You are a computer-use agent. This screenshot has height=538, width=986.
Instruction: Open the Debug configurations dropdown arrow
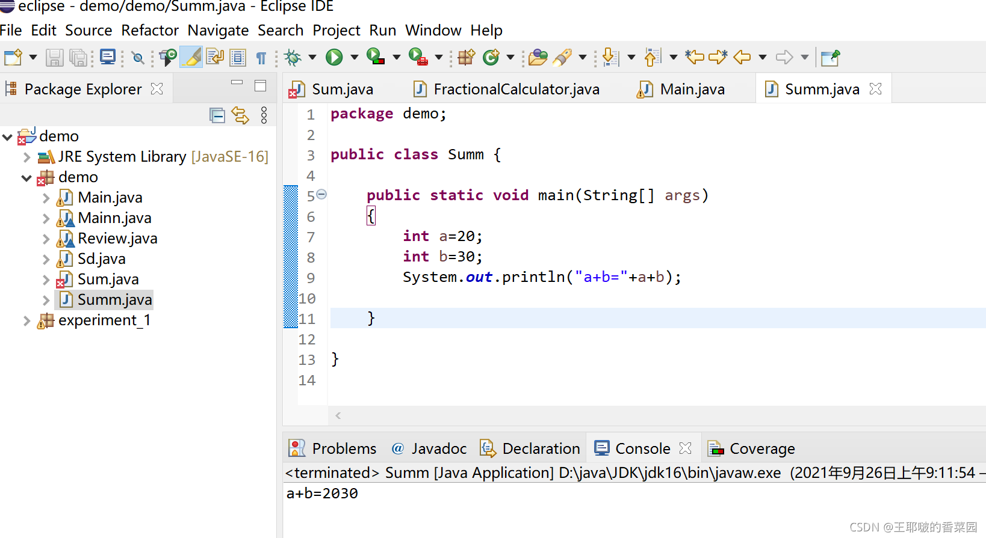[312, 58]
